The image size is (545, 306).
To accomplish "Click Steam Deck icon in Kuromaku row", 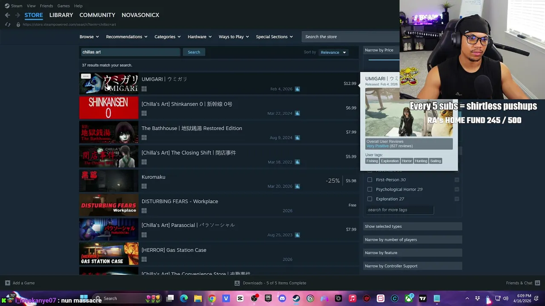I will 297,186.
